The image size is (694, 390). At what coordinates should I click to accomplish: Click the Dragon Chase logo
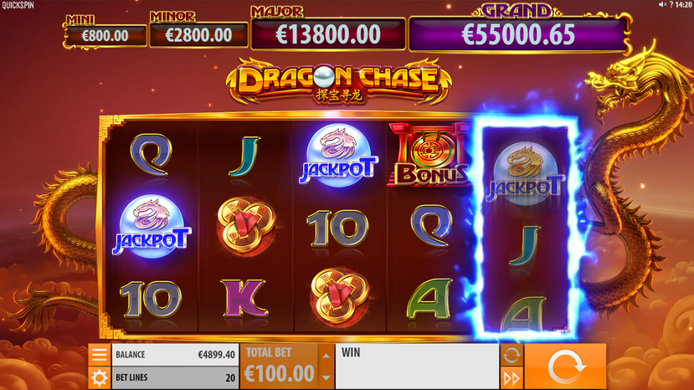click(339, 81)
